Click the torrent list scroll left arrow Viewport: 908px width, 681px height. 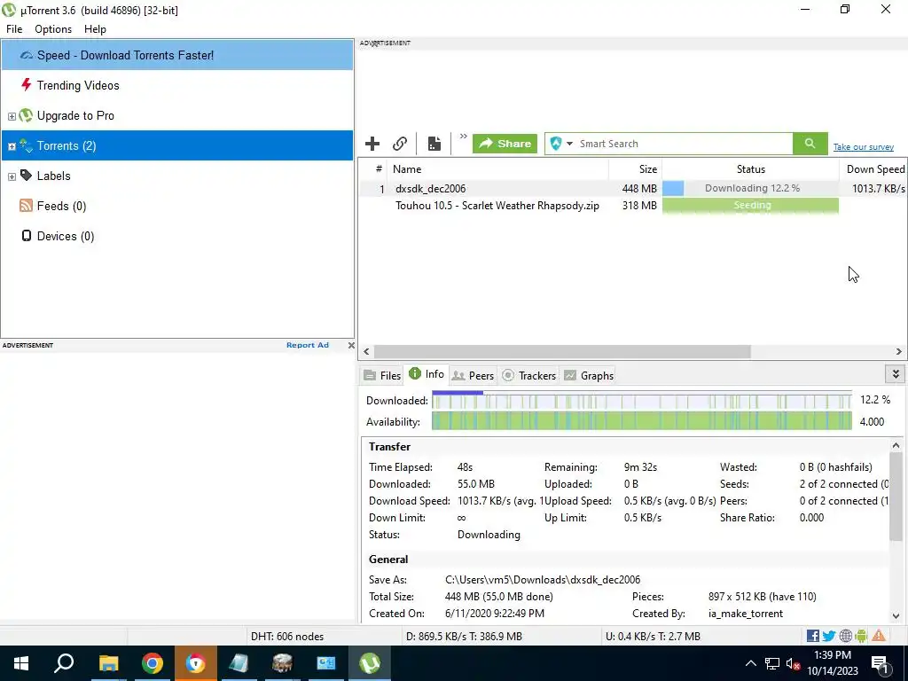pyautogui.click(x=366, y=351)
